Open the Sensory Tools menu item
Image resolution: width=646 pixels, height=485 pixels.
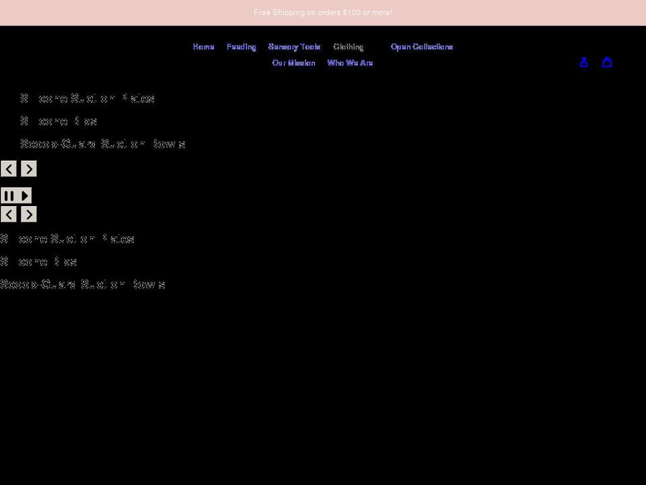[x=294, y=46]
